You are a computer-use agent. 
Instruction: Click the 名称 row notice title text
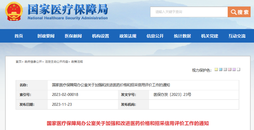111,85
